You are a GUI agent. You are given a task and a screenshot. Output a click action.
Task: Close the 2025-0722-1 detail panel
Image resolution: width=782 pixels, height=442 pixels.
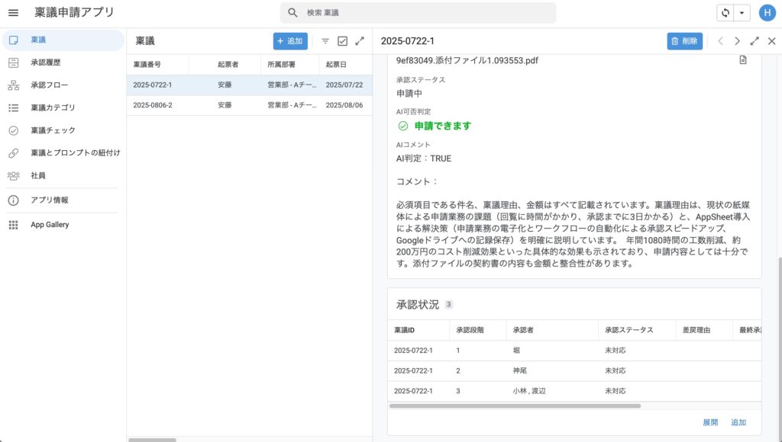click(771, 41)
